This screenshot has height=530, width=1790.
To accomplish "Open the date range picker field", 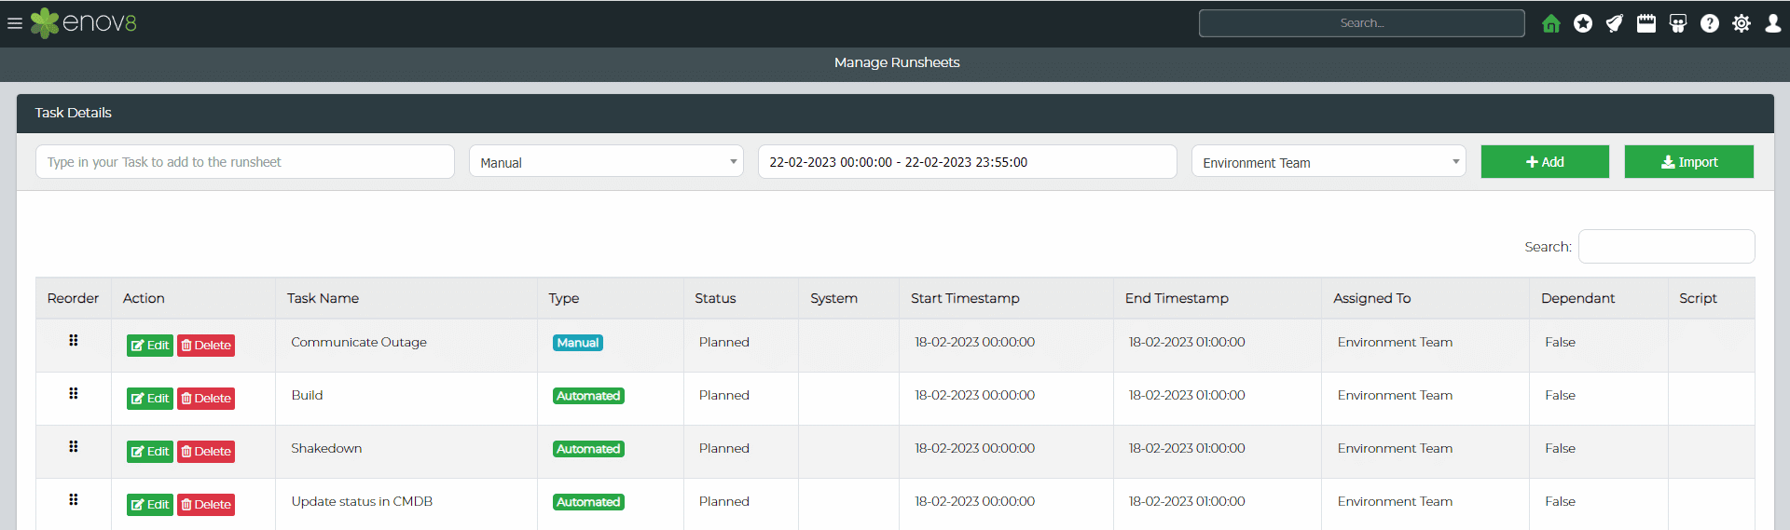I will tap(967, 162).
